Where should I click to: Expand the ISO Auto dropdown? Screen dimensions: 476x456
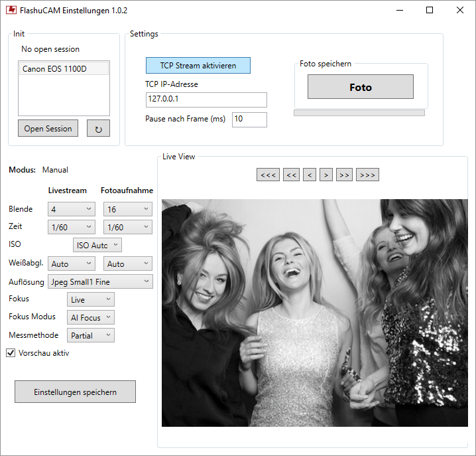pyautogui.click(x=97, y=246)
